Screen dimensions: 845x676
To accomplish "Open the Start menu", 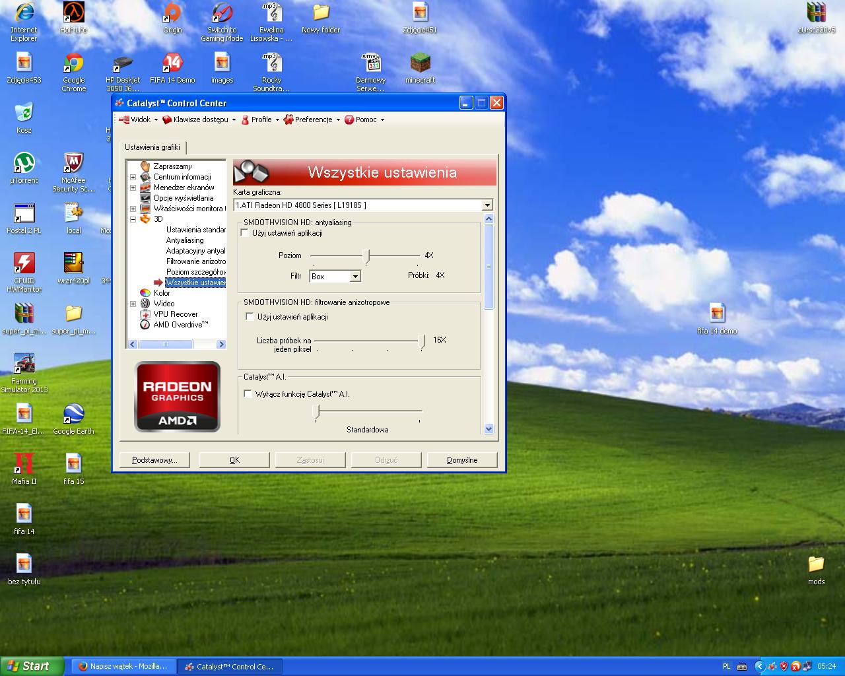I will click(32, 666).
